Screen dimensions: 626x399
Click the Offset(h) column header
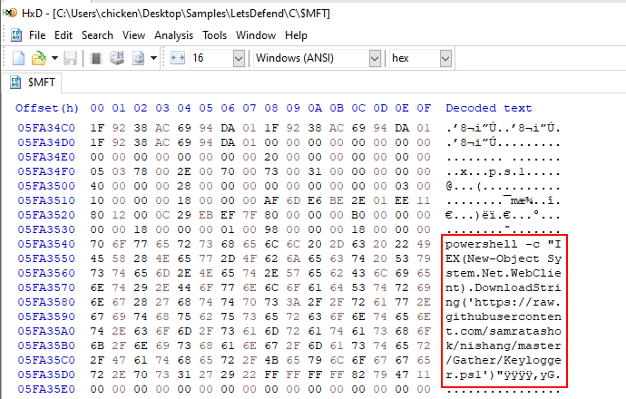(47, 108)
